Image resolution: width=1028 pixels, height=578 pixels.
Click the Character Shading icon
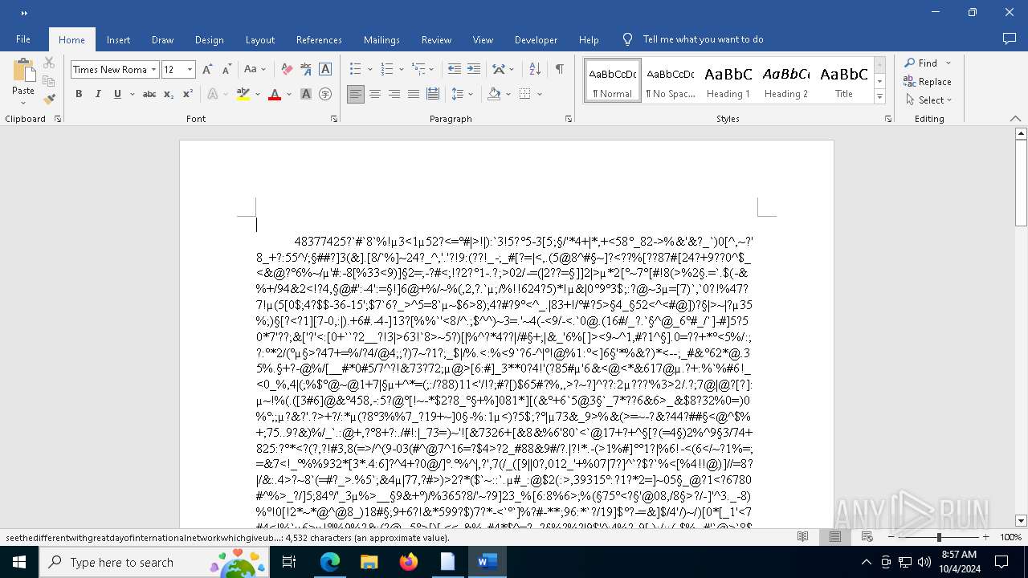(x=306, y=94)
